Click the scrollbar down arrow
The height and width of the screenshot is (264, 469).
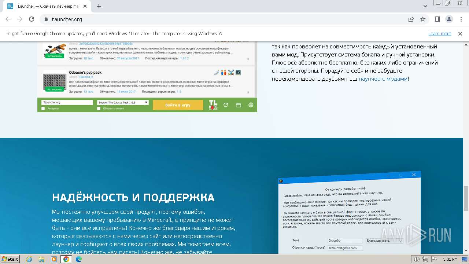pos(466,251)
